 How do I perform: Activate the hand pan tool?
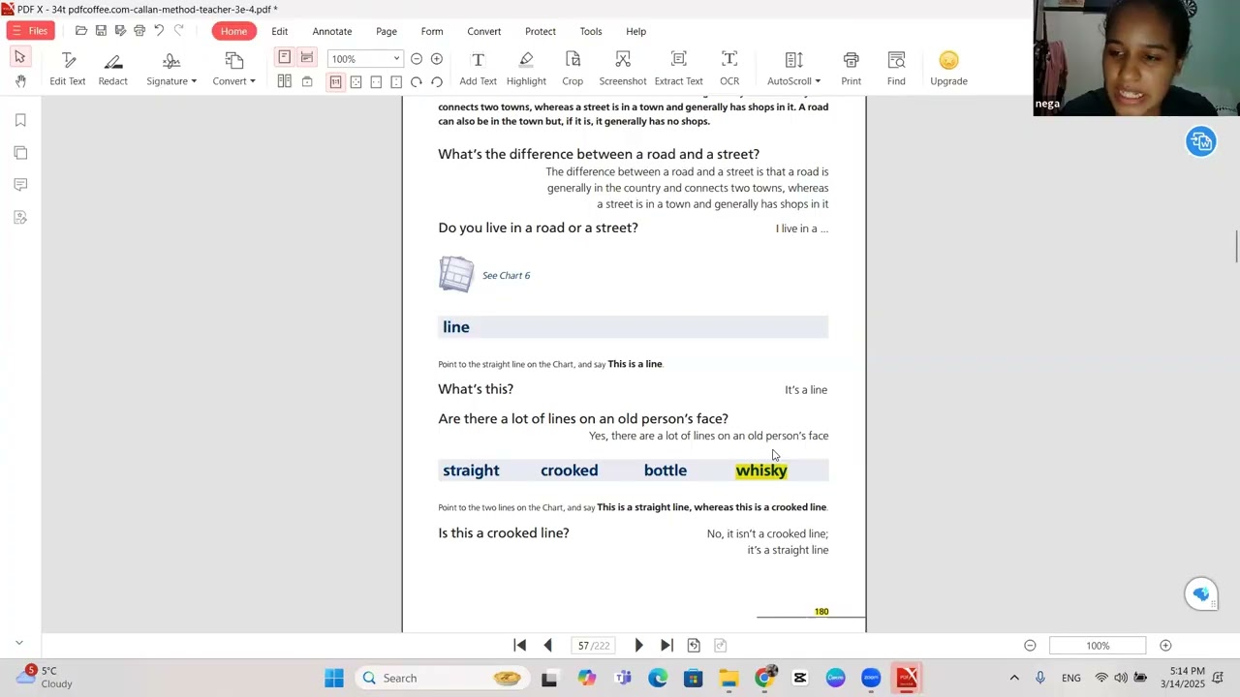(x=20, y=81)
